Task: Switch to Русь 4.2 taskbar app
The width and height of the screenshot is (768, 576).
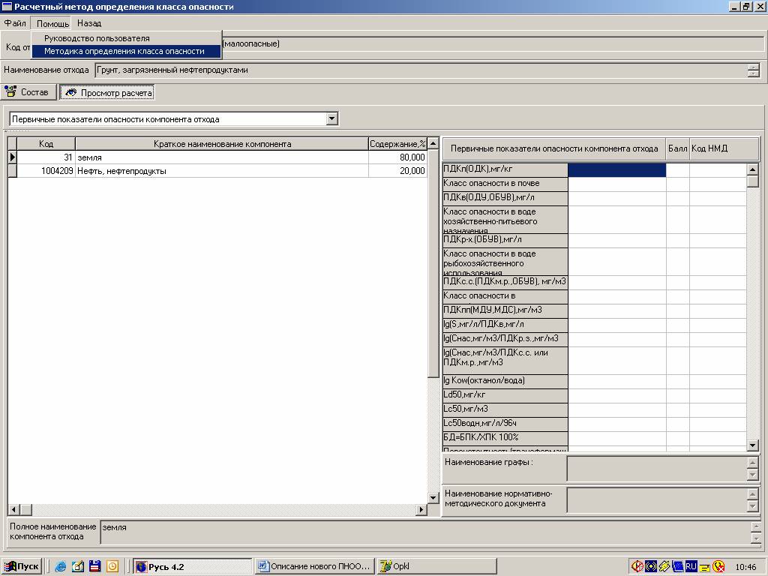Action: coord(191,566)
